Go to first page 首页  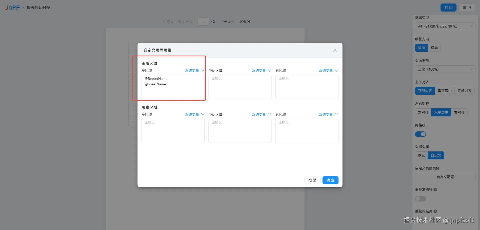coord(168,22)
